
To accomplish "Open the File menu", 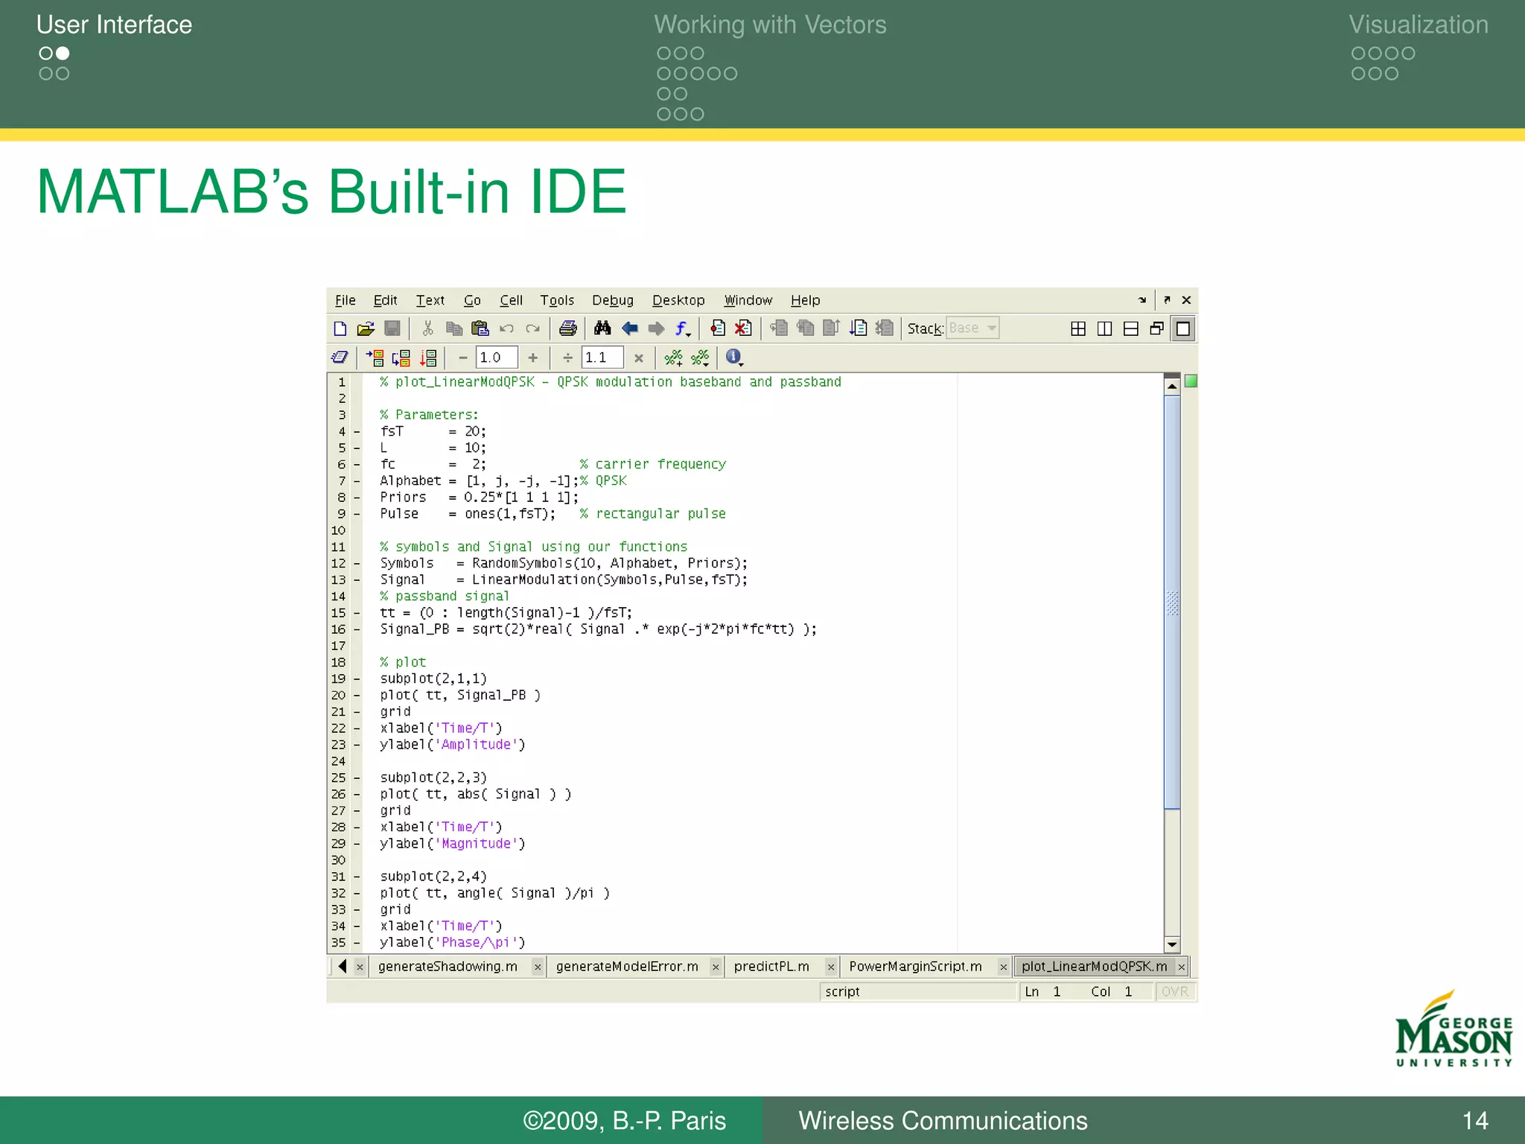I will click(x=345, y=300).
